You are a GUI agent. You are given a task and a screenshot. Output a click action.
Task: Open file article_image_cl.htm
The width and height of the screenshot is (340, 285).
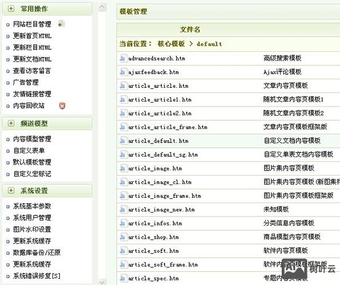point(160,182)
